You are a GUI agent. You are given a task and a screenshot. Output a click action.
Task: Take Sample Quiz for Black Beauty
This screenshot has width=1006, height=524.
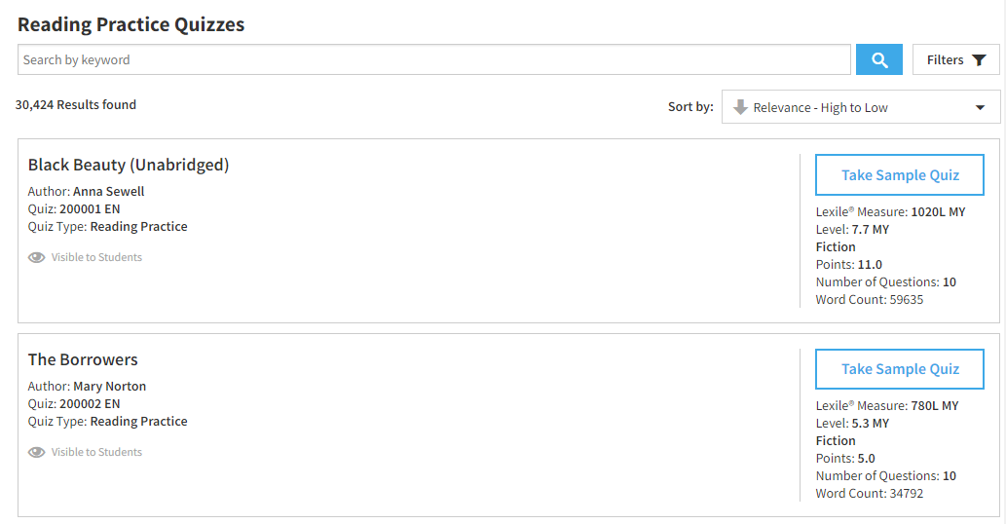[900, 174]
